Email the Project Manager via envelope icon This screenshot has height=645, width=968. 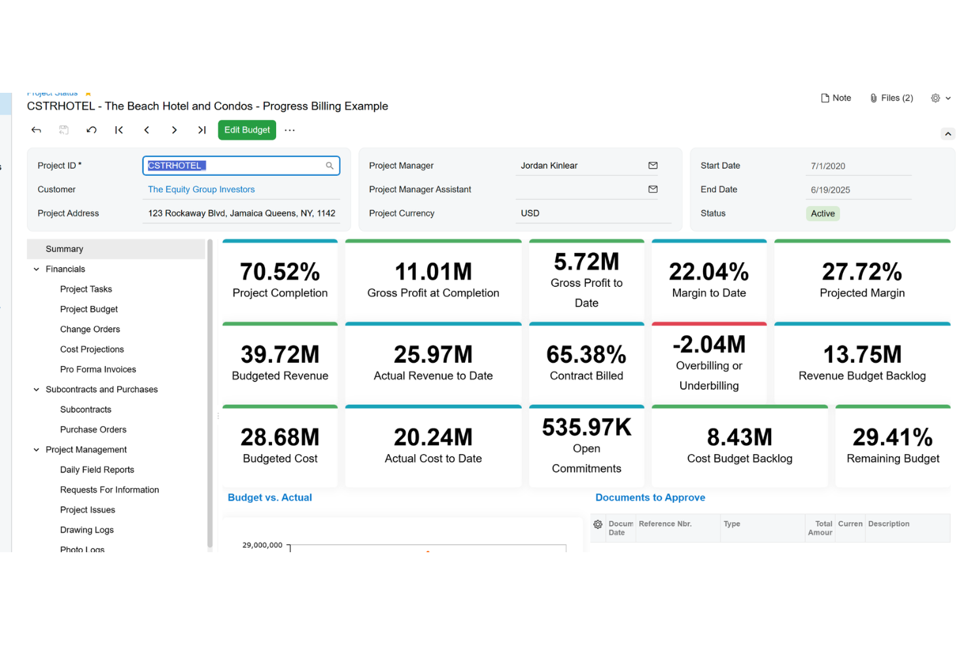click(653, 165)
